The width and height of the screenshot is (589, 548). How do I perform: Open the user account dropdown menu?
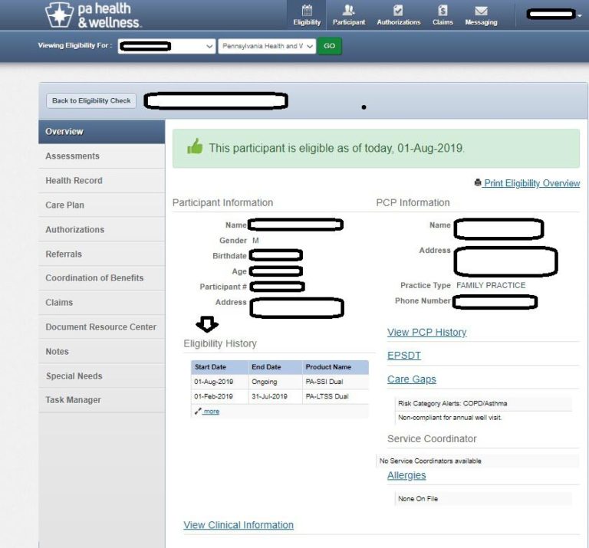click(579, 15)
